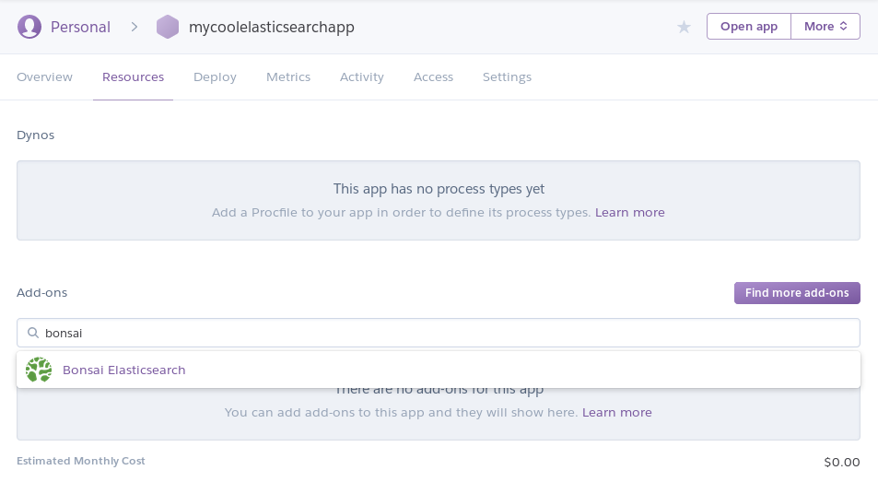
Task: Follow Learn more link about add-ons
Action: (x=617, y=412)
